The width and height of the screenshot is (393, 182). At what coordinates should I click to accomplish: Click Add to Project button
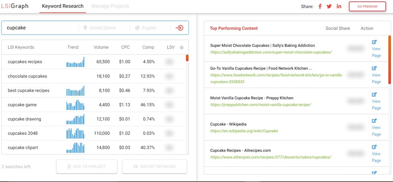(87, 166)
